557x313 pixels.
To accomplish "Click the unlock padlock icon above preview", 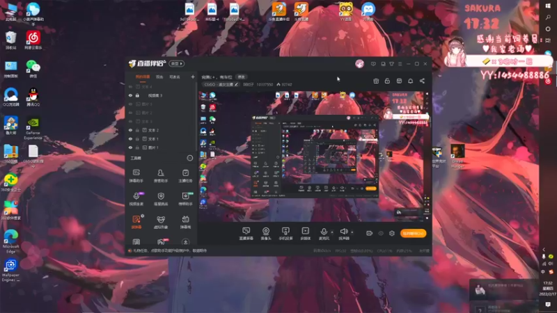I will pos(387,81).
